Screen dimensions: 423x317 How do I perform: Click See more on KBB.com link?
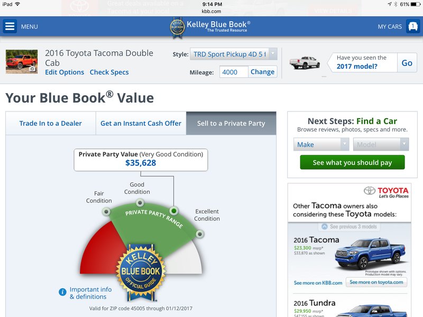coord(318,283)
